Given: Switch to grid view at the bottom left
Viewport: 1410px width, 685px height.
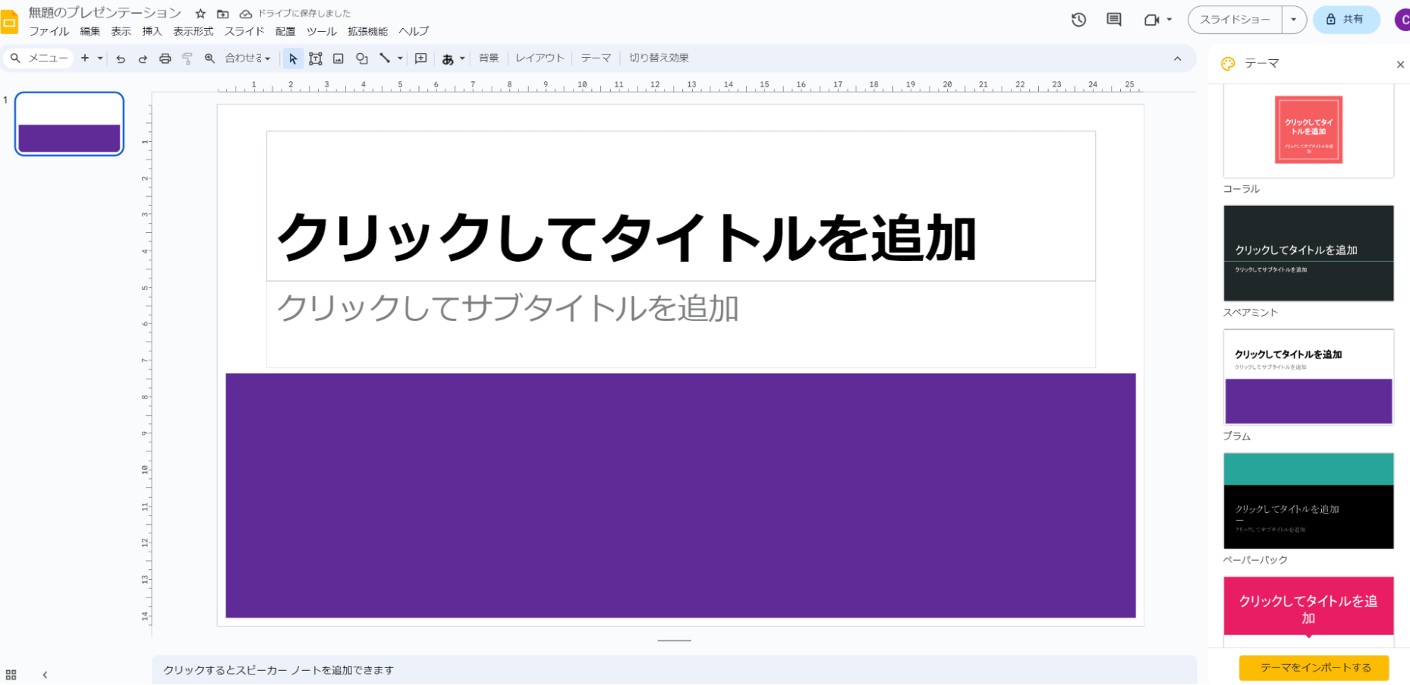Looking at the screenshot, I should [11, 674].
